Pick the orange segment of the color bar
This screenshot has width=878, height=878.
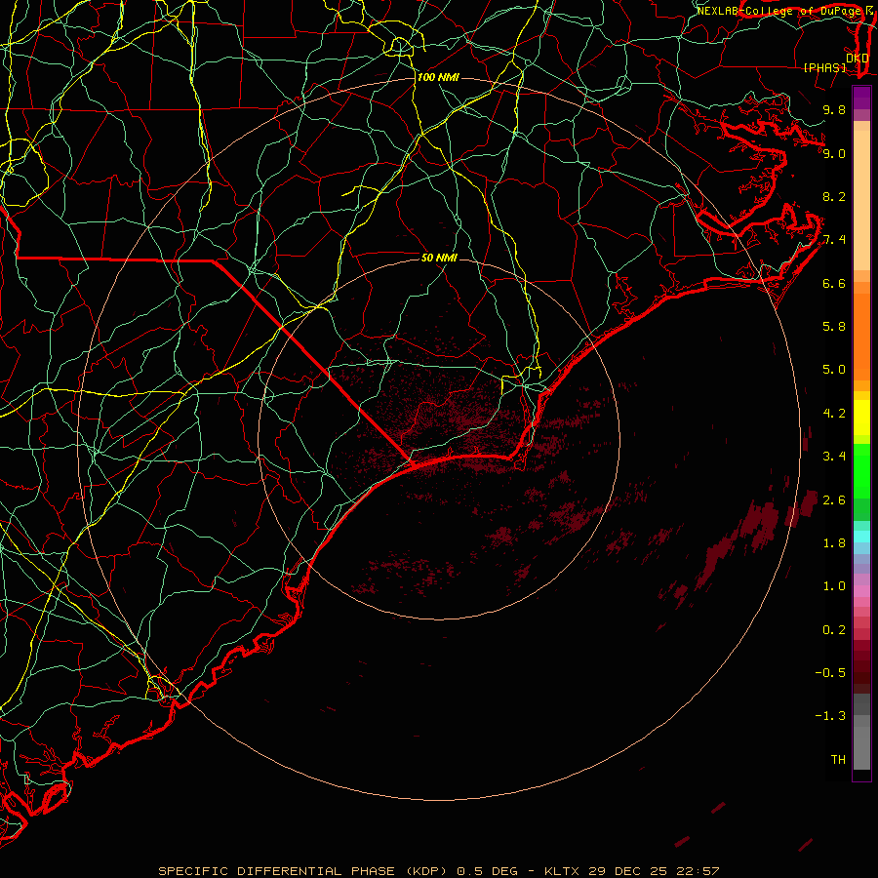[x=861, y=336]
